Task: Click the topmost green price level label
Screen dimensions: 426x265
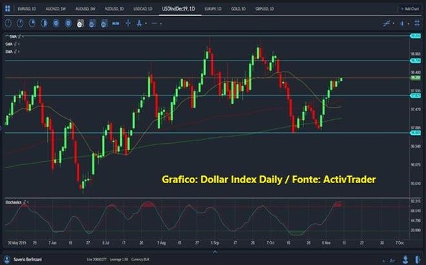Action: tap(416, 36)
